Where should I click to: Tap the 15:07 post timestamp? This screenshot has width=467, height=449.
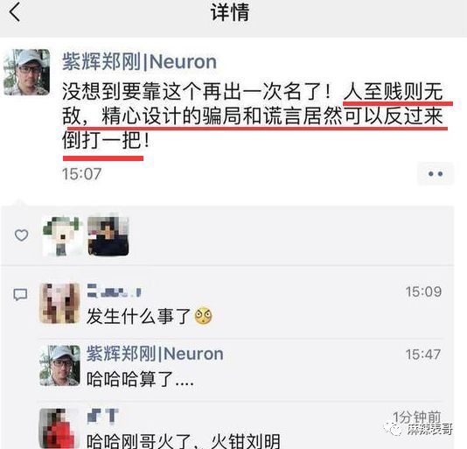coord(82,173)
